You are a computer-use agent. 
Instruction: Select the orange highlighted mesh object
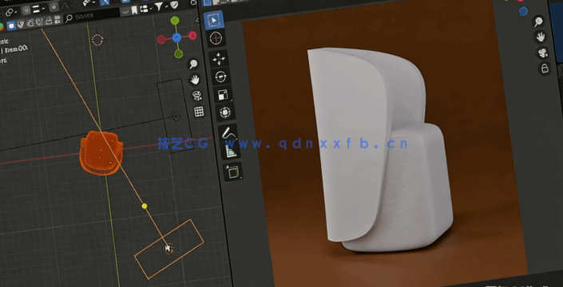(x=101, y=153)
